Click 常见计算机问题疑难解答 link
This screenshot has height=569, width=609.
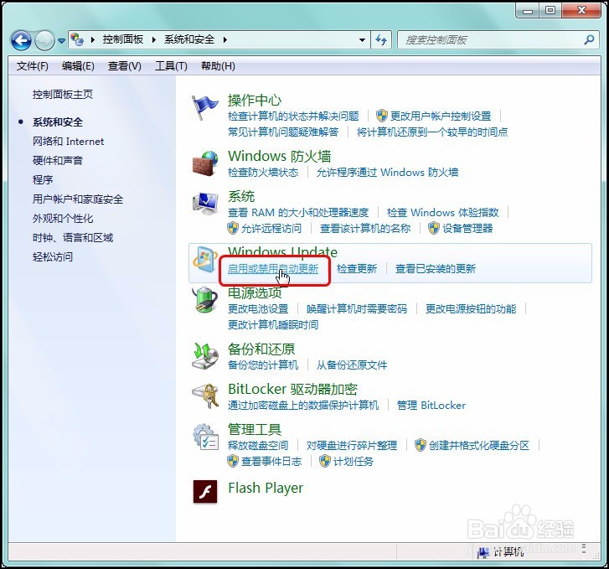tap(283, 132)
